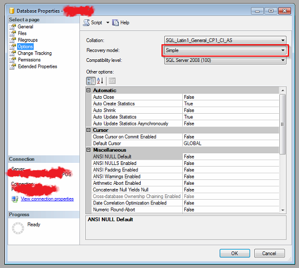
Task: Click the Files page icon
Action: point(13,33)
